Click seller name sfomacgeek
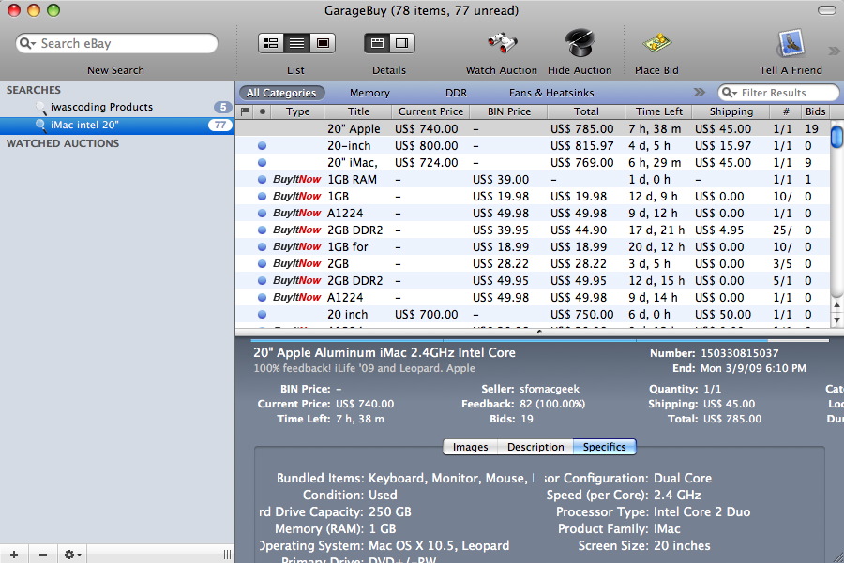This screenshot has height=563, width=844. [549, 389]
